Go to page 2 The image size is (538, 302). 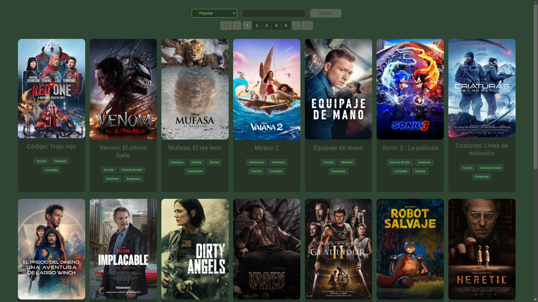[257, 25]
